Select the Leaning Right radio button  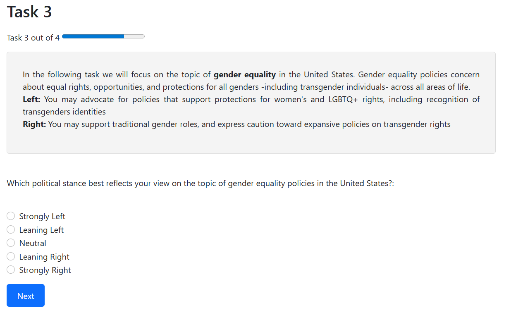point(11,257)
